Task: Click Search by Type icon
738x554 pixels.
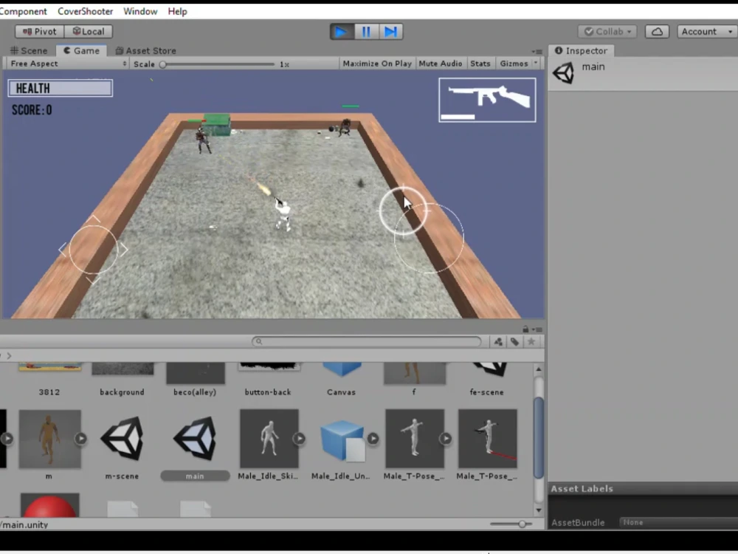Action: pyautogui.click(x=498, y=342)
